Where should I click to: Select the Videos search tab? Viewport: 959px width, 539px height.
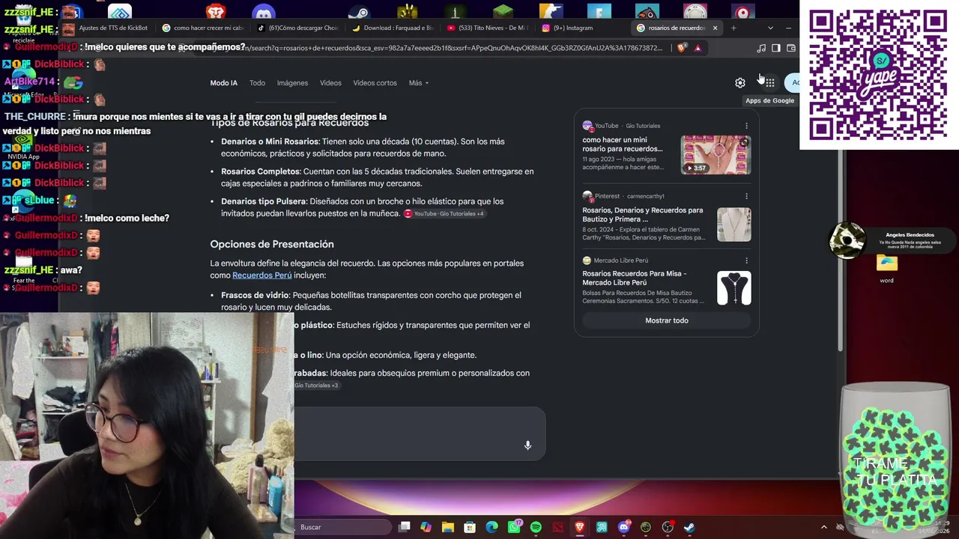pyautogui.click(x=330, y=83)
